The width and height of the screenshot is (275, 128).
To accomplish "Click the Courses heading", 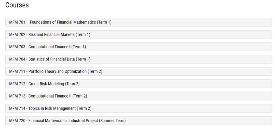I will (x=17, y=5).
